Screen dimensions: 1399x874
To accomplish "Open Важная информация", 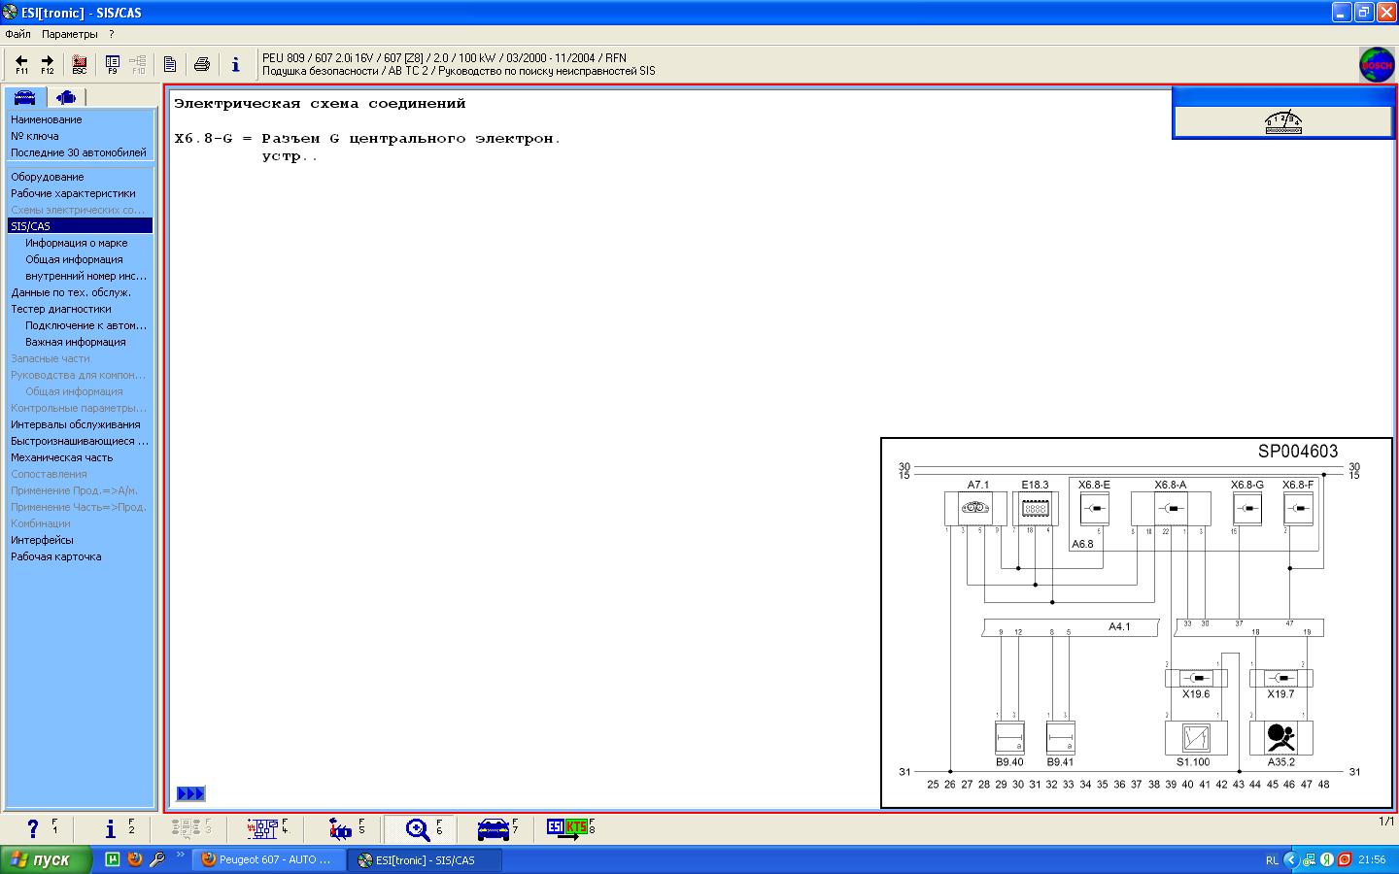I will click(x=76, y=342).
